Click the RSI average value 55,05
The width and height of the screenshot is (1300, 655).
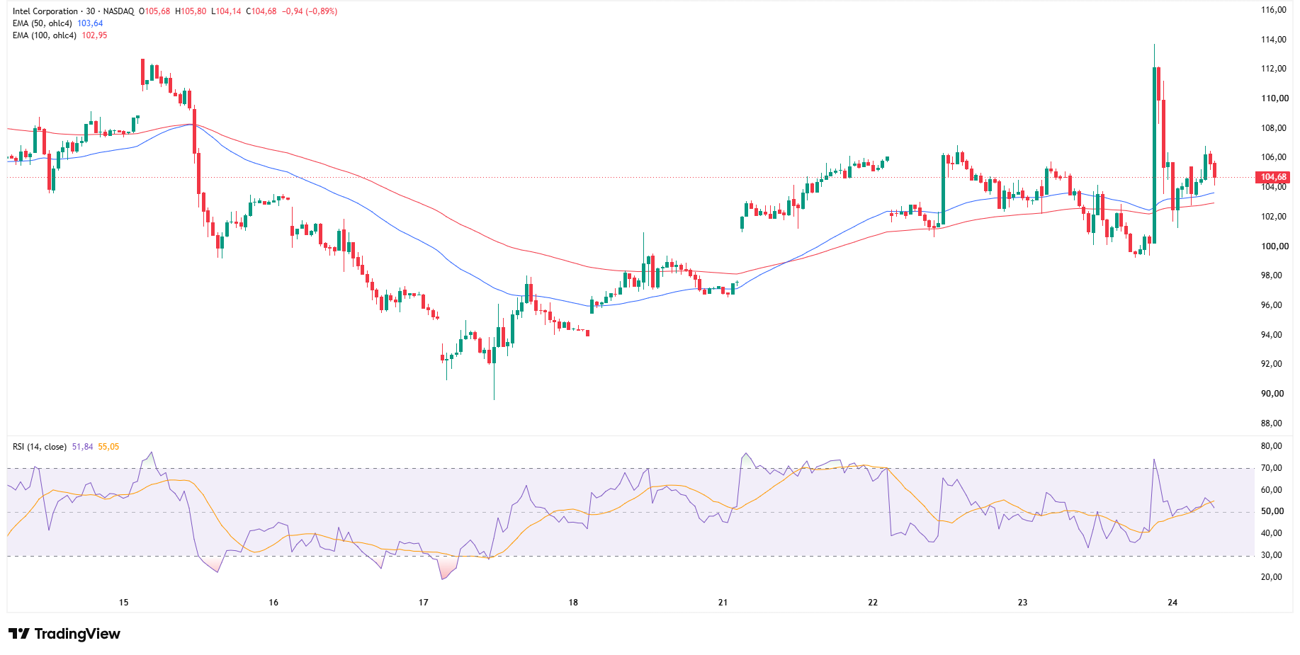click(x=108, y=447)
